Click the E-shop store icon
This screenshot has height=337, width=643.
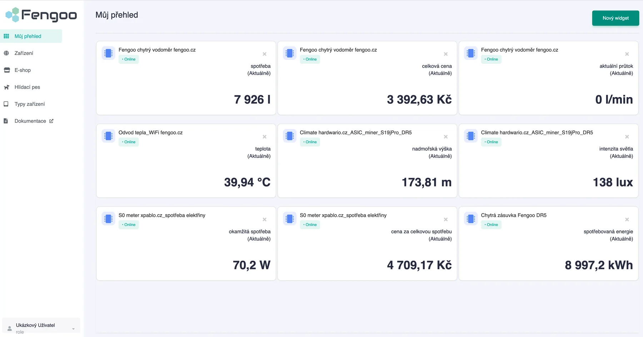[x=6, y=70]
